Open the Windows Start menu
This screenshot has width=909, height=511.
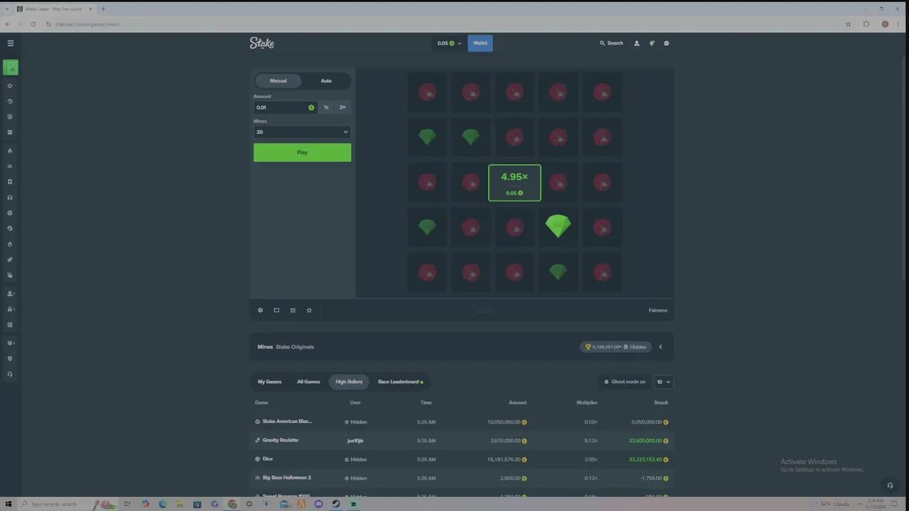click(9, 504)
